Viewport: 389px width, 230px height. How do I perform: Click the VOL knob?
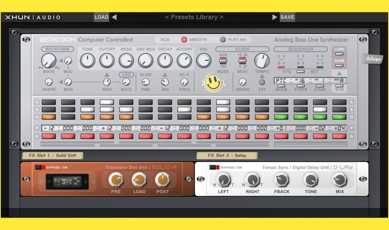click(203, 61)
